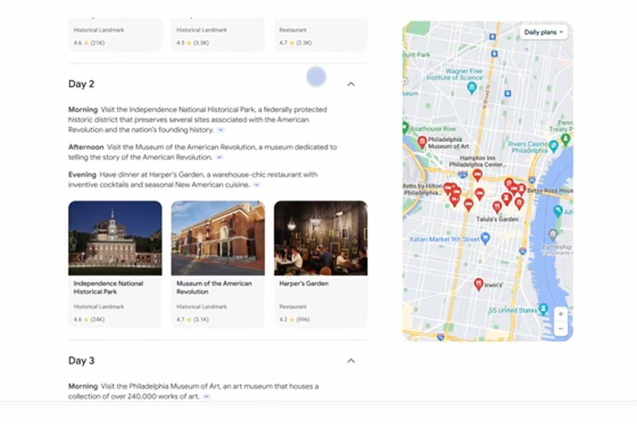Click SS United States marker on map
The image size is (637, 424).
(543, 308)
